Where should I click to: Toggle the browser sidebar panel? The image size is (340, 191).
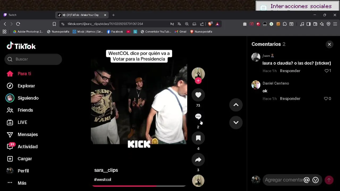[308, 24]
